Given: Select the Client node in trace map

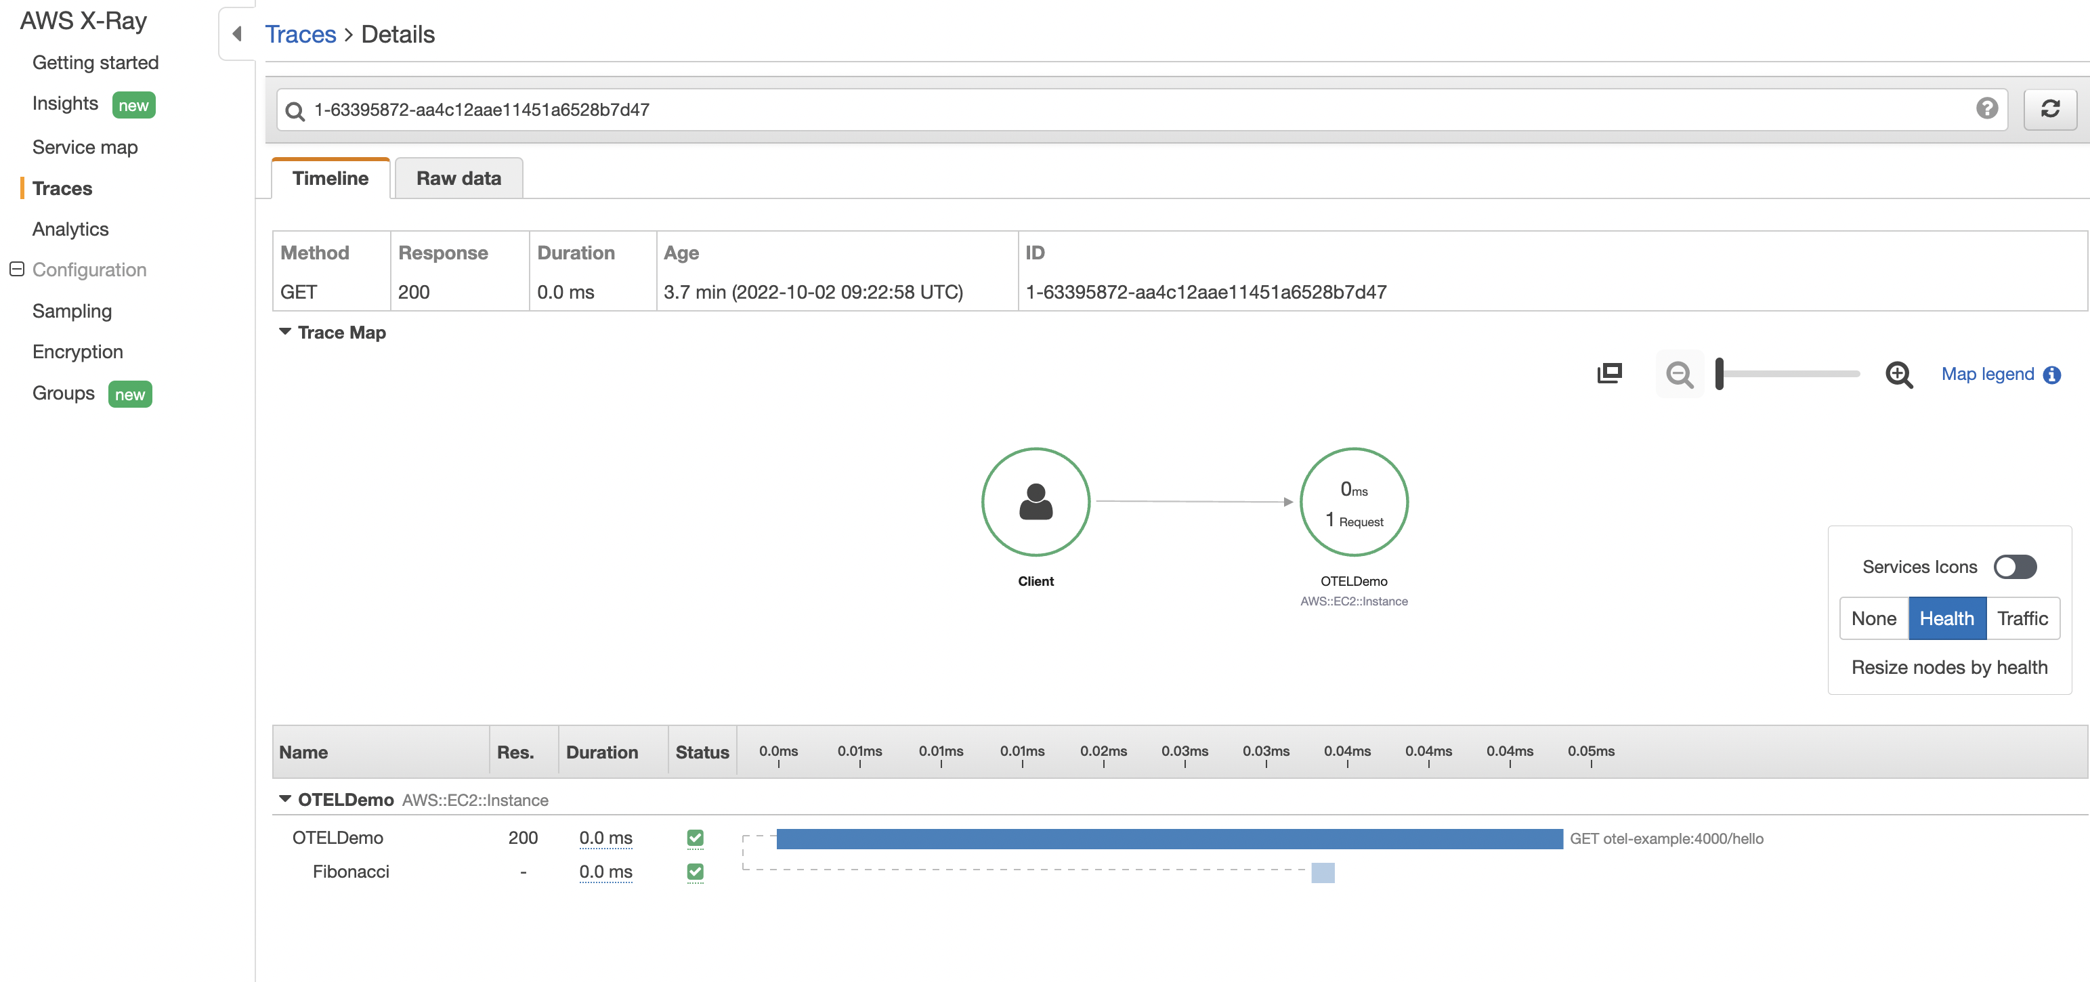Looking at the screenshot, I should point(1036,502).
